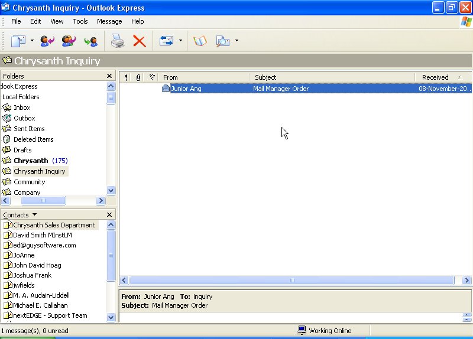Open the Contacts dropdown menu
Viewport: 473px width, 339px height.
coord(20,215)
